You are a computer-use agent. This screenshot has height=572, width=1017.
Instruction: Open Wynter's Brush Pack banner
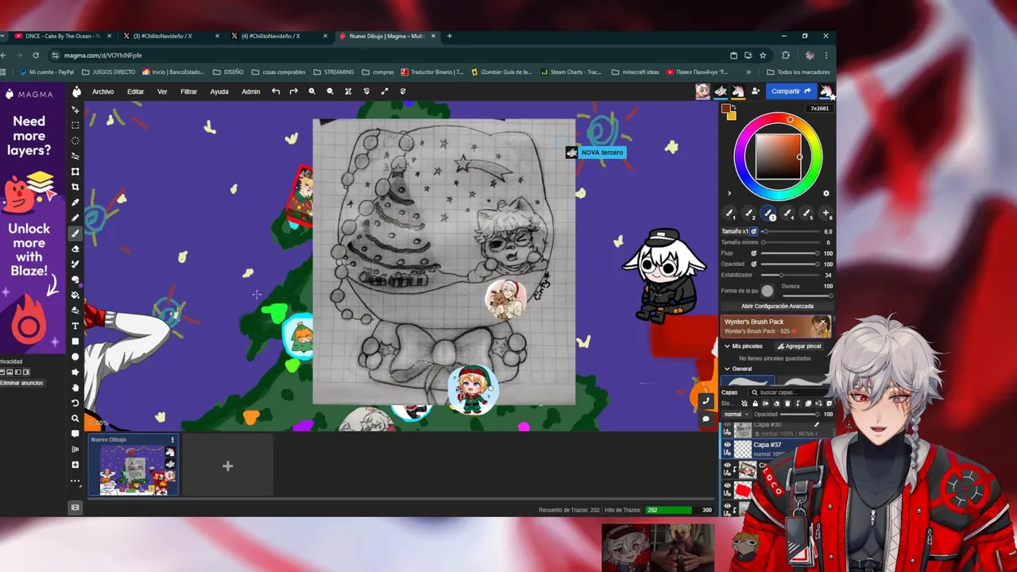pos(775,326)
